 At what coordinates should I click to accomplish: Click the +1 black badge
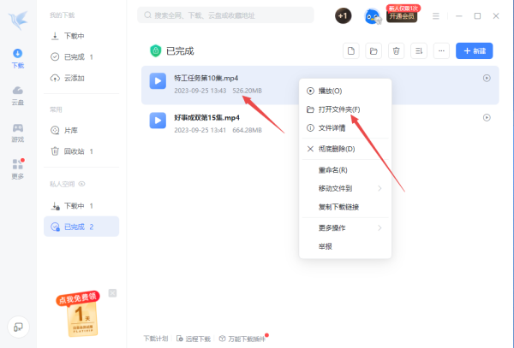[343, 15]
